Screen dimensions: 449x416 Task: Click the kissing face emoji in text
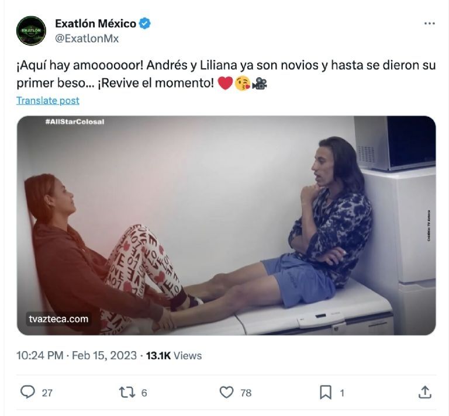(242, 84)
